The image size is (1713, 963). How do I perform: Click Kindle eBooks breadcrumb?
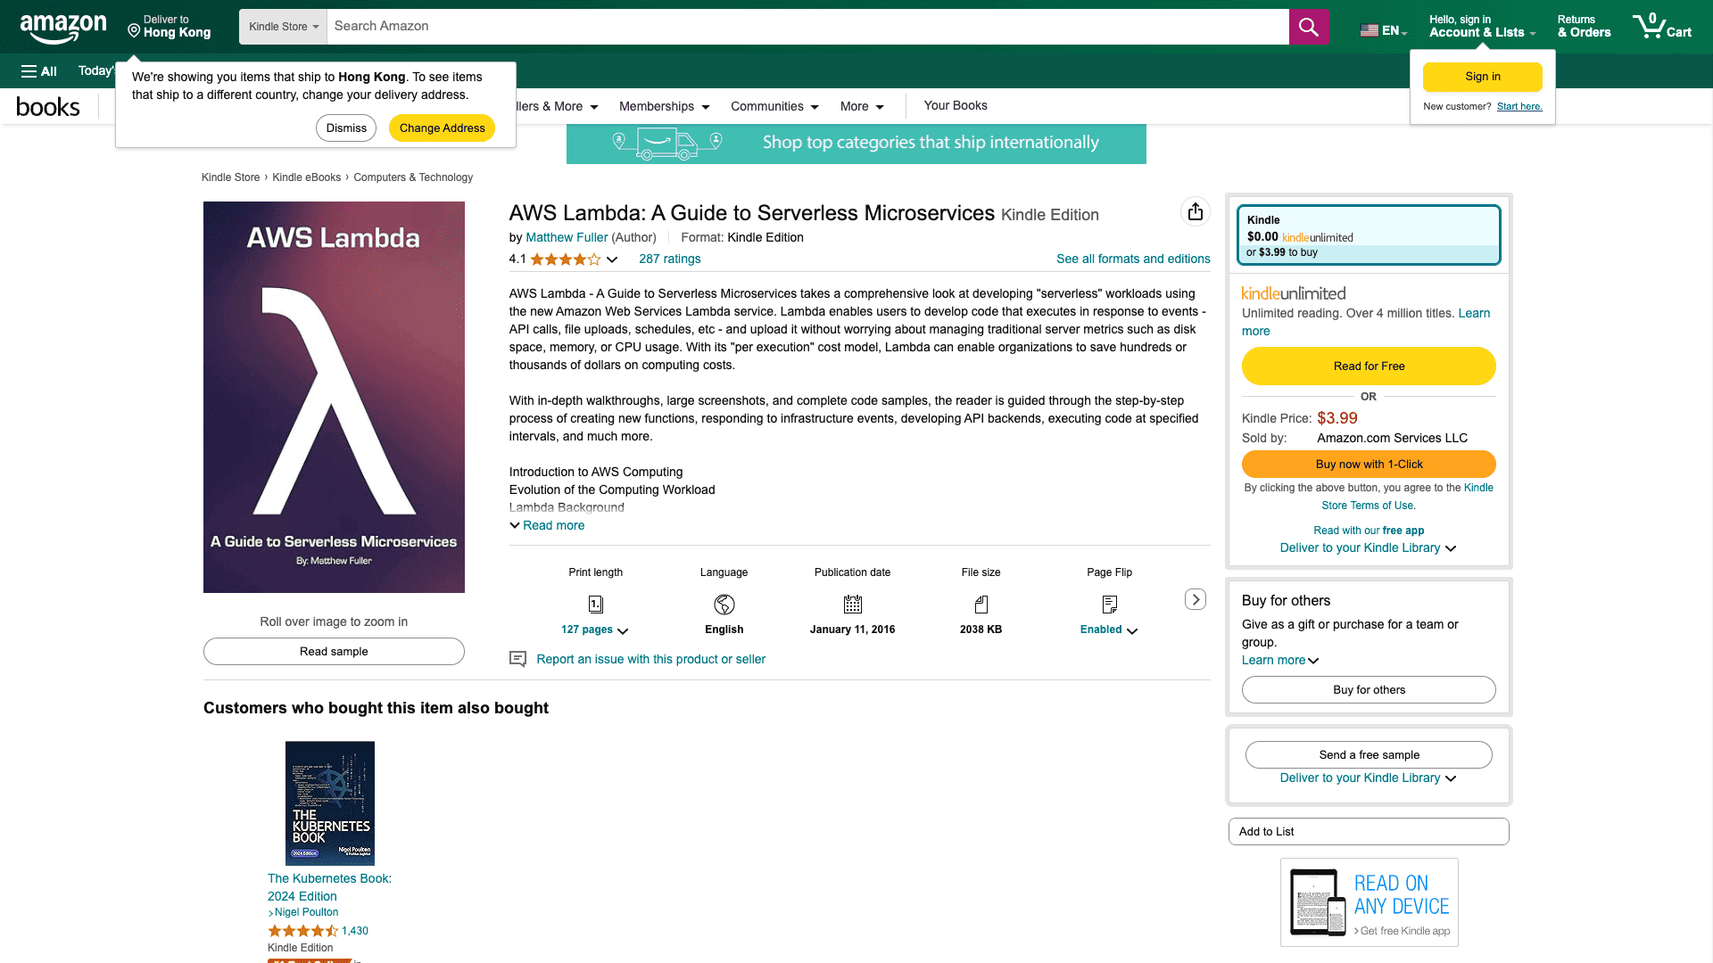[306, 177]
